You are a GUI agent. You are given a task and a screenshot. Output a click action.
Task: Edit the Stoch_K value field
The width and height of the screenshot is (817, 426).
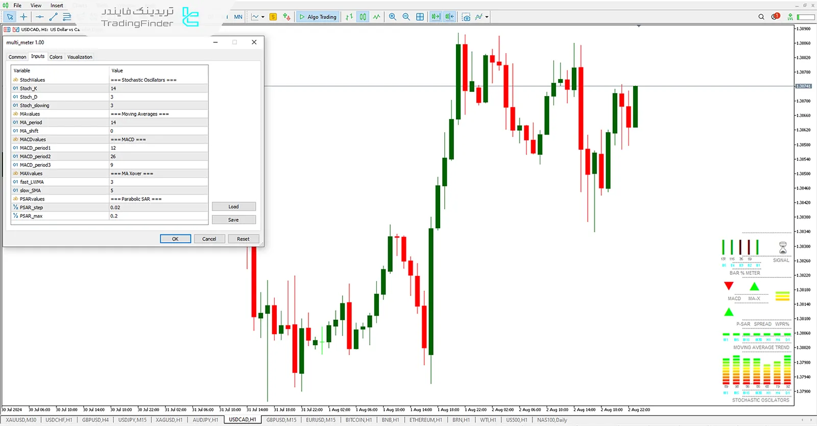158,88
